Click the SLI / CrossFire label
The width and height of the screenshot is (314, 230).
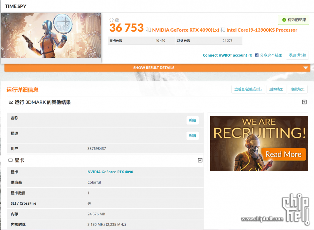(x=23, y=203)
